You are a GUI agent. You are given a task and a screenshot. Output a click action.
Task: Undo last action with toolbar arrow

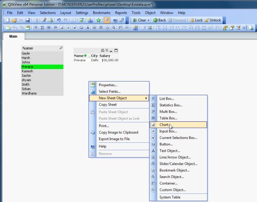pyautogui.click(x=59, y=20)
